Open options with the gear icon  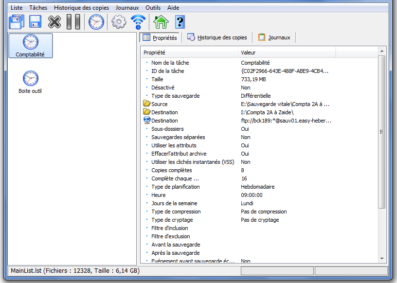[x=119, y=22]
